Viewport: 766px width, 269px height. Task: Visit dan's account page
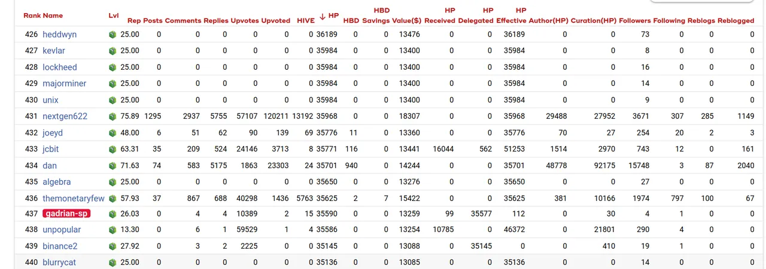(x=50, y=166)
